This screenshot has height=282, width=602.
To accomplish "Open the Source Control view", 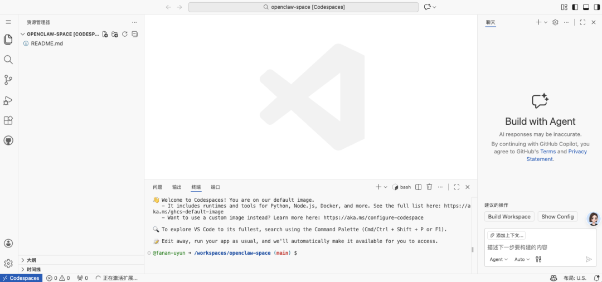I will [x=8, y=80].
